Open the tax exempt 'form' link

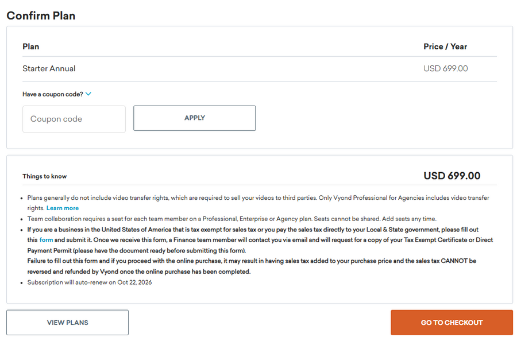(x=46, y=240)
